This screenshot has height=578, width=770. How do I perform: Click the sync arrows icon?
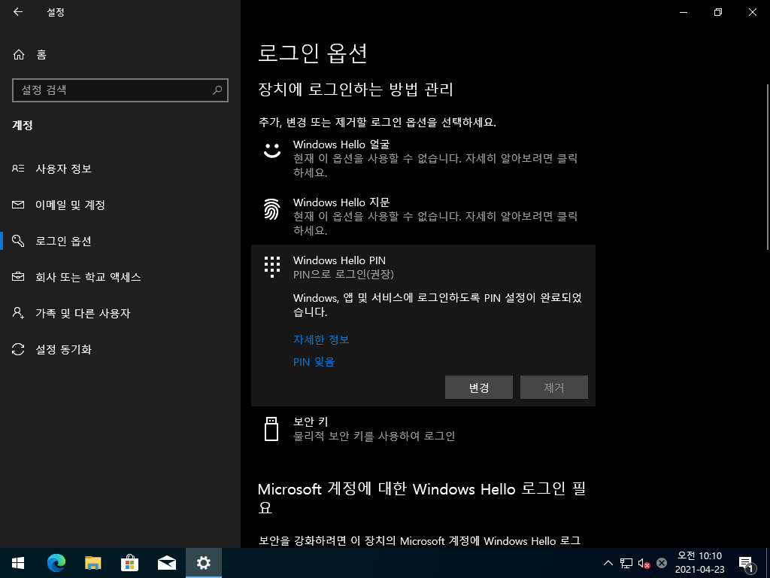[18, 349]
